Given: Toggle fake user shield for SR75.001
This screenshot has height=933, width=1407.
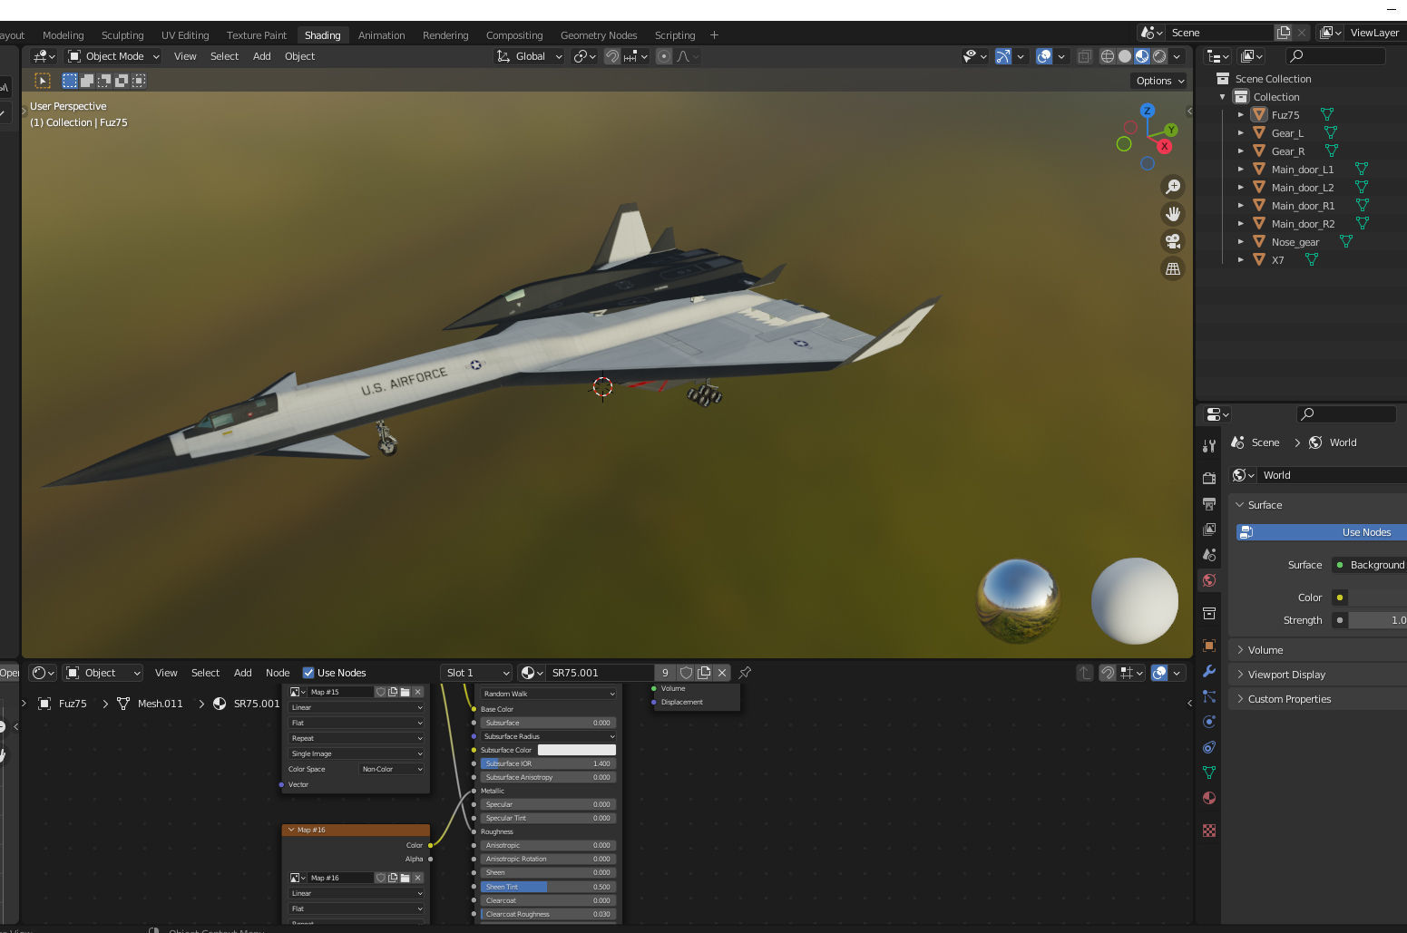Looking at the screenshot, I should 687,673.
